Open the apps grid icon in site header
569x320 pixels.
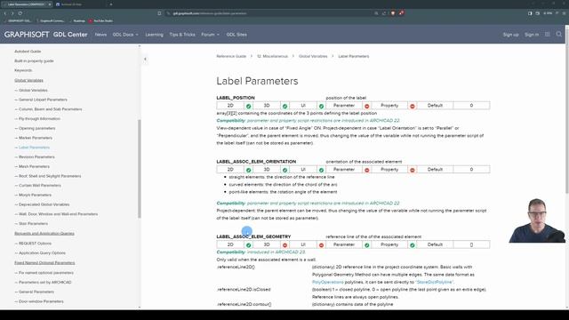(x=548, y=34)
